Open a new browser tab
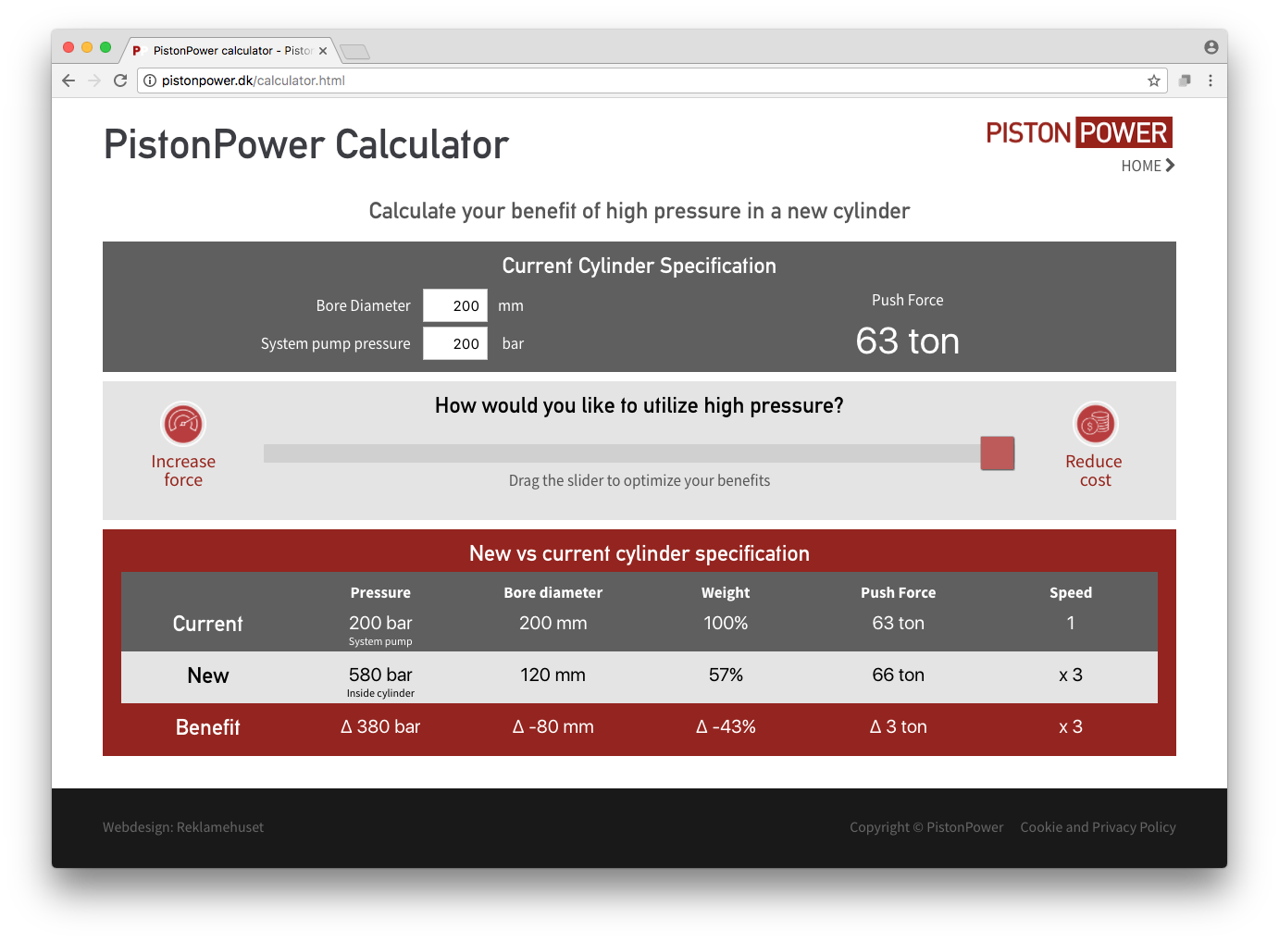 [x=354, y=51]
